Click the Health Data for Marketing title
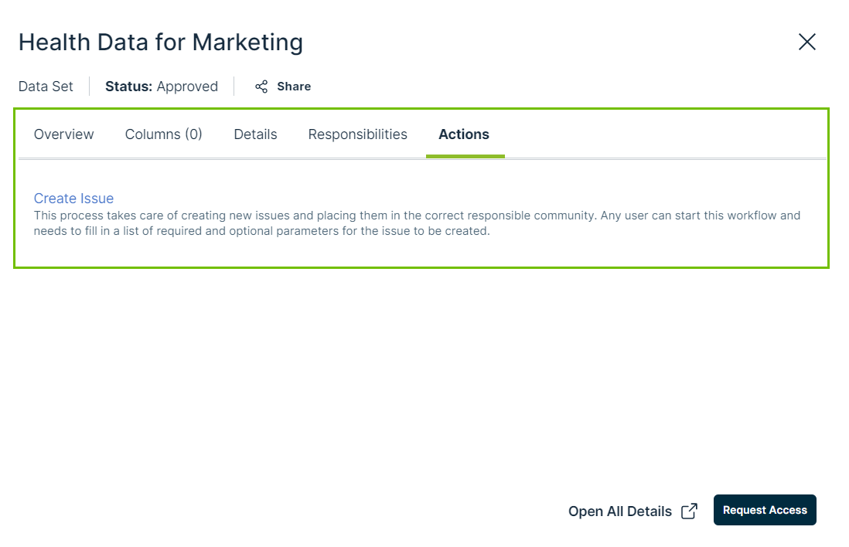 click(x=161, y=42)
